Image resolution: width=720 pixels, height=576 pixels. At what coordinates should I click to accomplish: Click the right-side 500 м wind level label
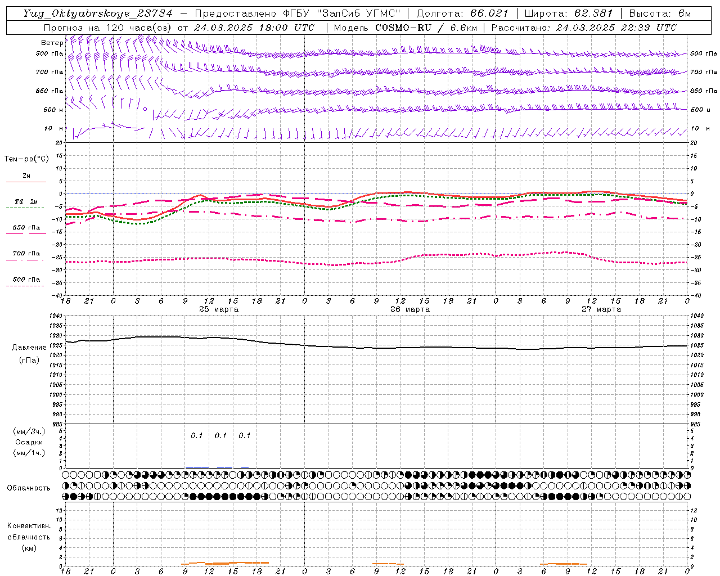[700, 110]
